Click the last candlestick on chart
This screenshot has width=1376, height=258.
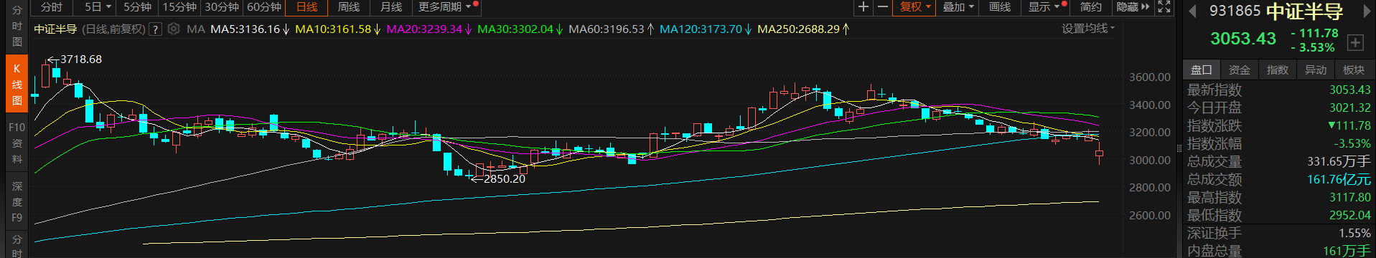[x=1099, y=153]
